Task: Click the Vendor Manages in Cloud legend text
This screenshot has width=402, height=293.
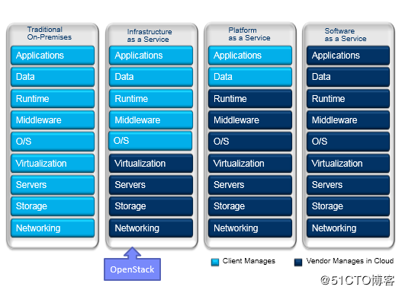Action: [x=350, y=261]
